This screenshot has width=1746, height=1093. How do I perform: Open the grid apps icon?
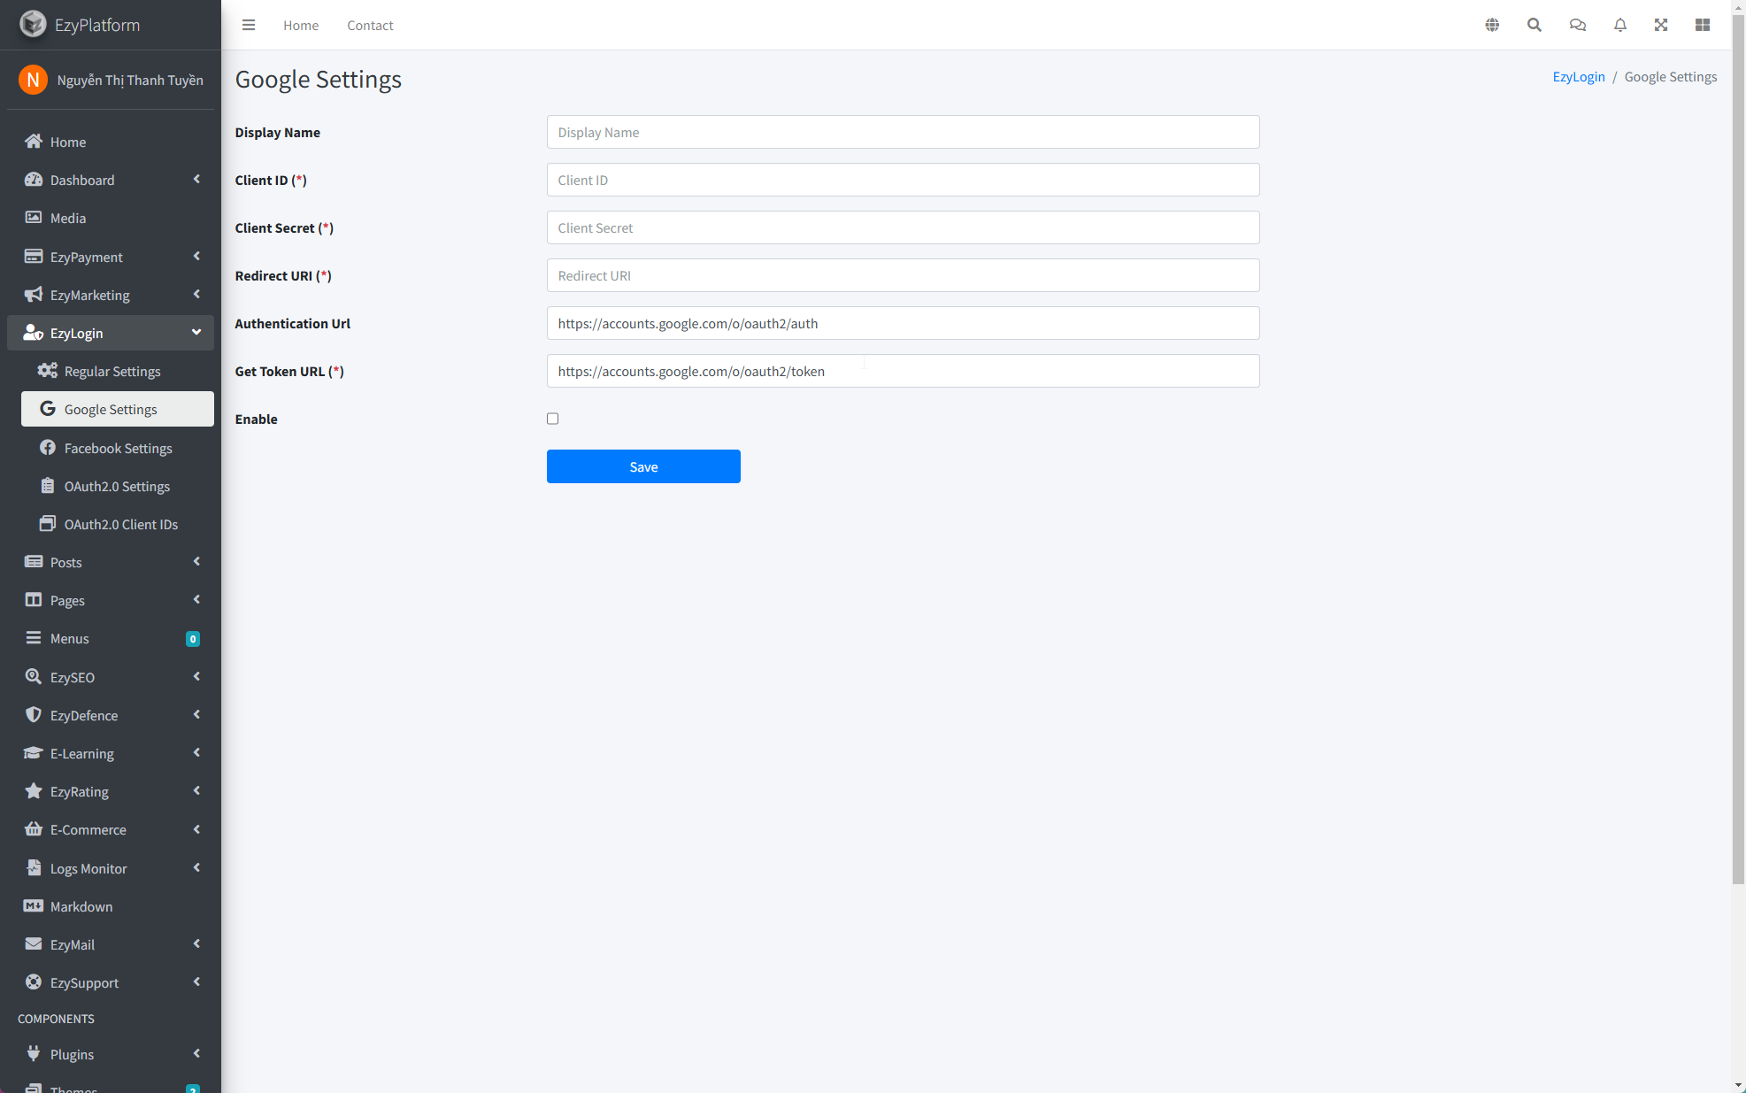pyautogui.click(x=1703, y=25)
